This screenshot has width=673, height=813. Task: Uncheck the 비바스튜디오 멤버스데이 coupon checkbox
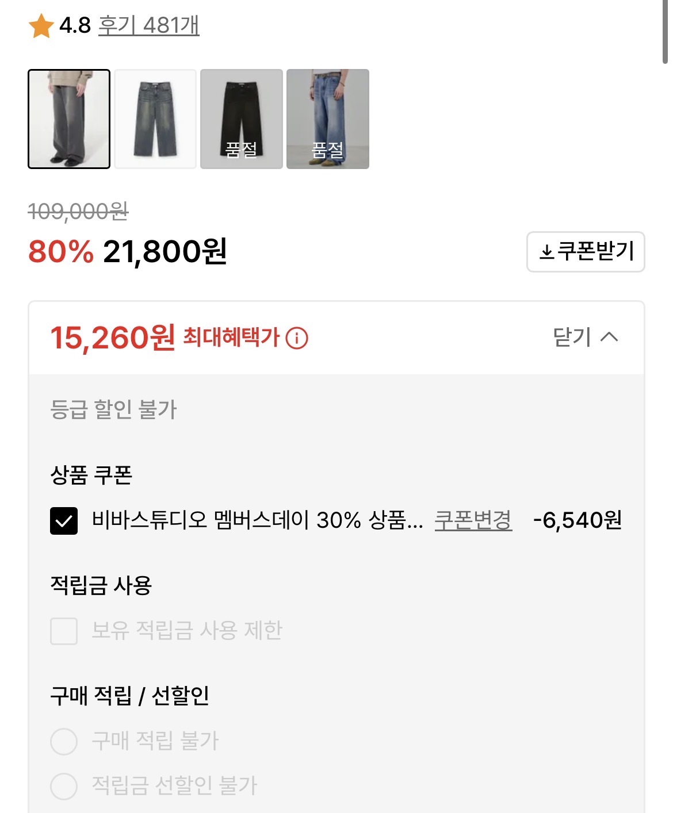point(64,521)
